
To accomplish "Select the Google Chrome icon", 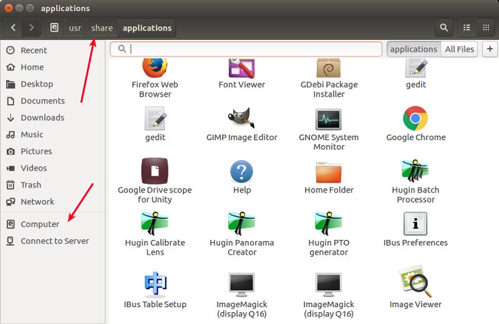I will (x=415, y=118).
